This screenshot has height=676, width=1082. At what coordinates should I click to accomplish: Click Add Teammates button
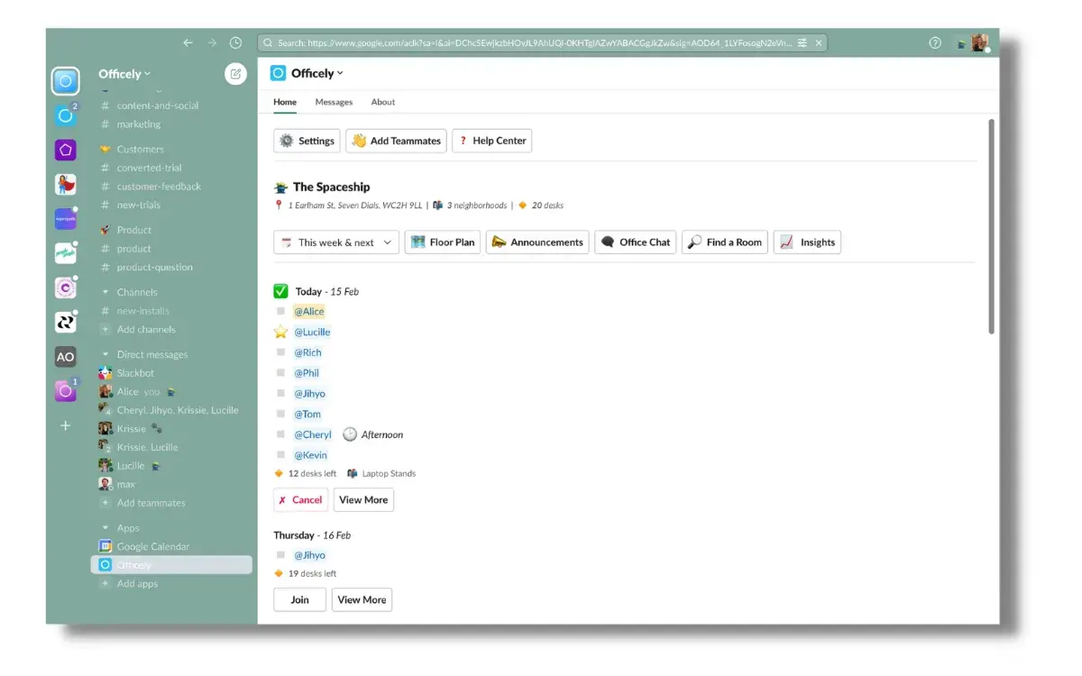pos(396,141)
